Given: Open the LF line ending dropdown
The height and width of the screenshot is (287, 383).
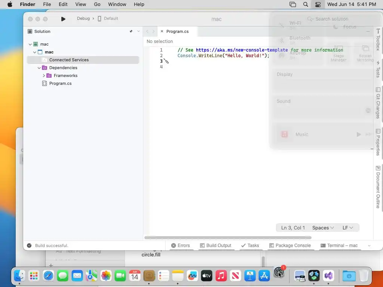Looking at the screenshot, I should coord(347,228).
